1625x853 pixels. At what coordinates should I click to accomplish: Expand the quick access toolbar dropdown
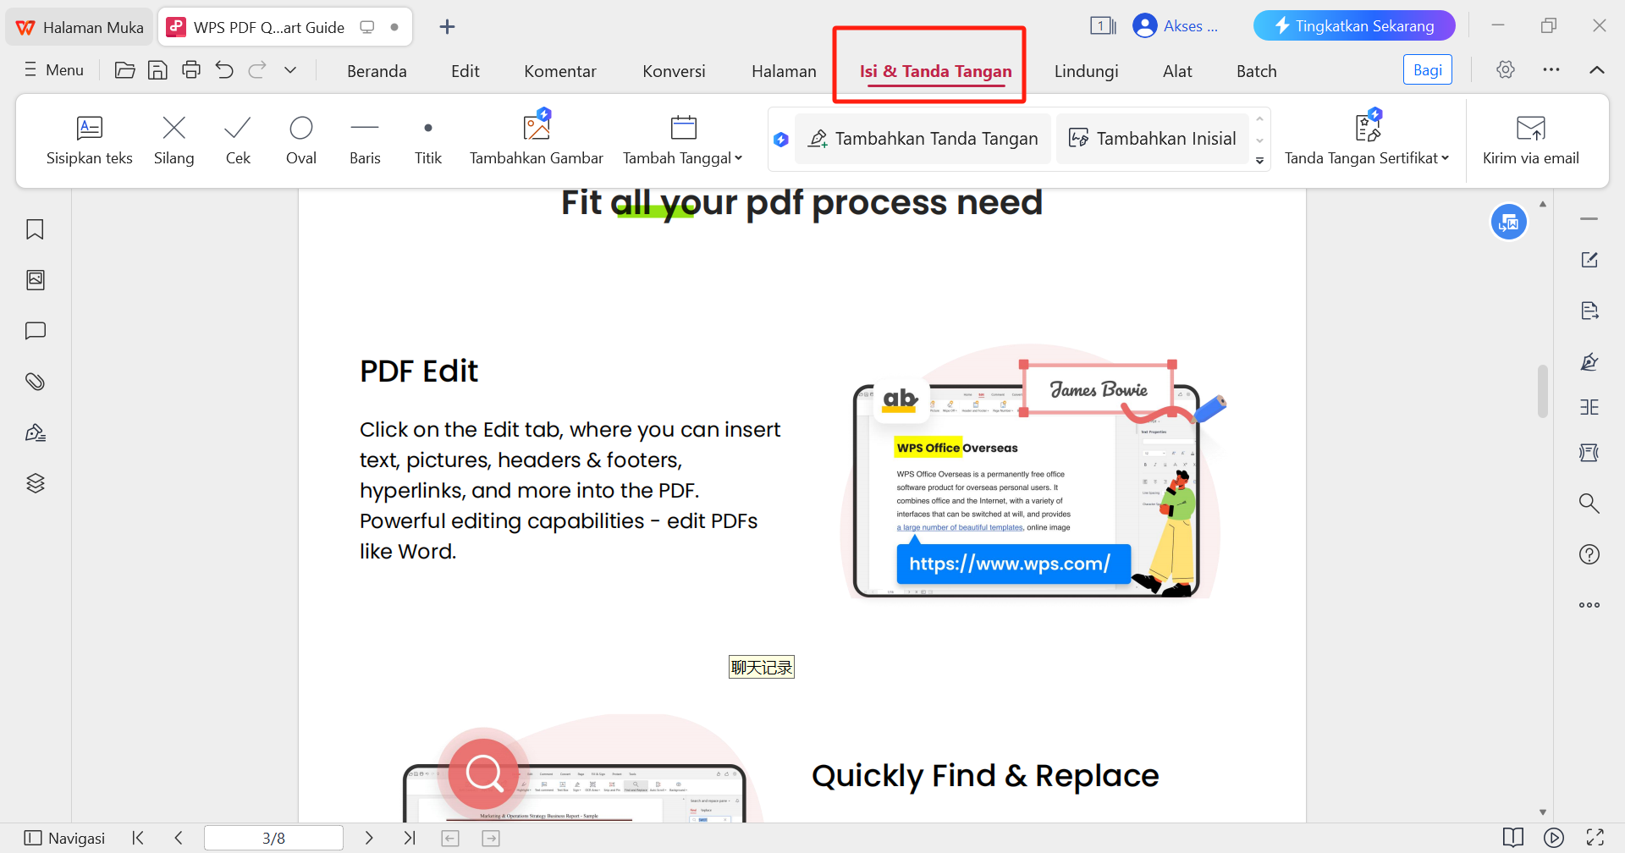[x=290, y=70]
